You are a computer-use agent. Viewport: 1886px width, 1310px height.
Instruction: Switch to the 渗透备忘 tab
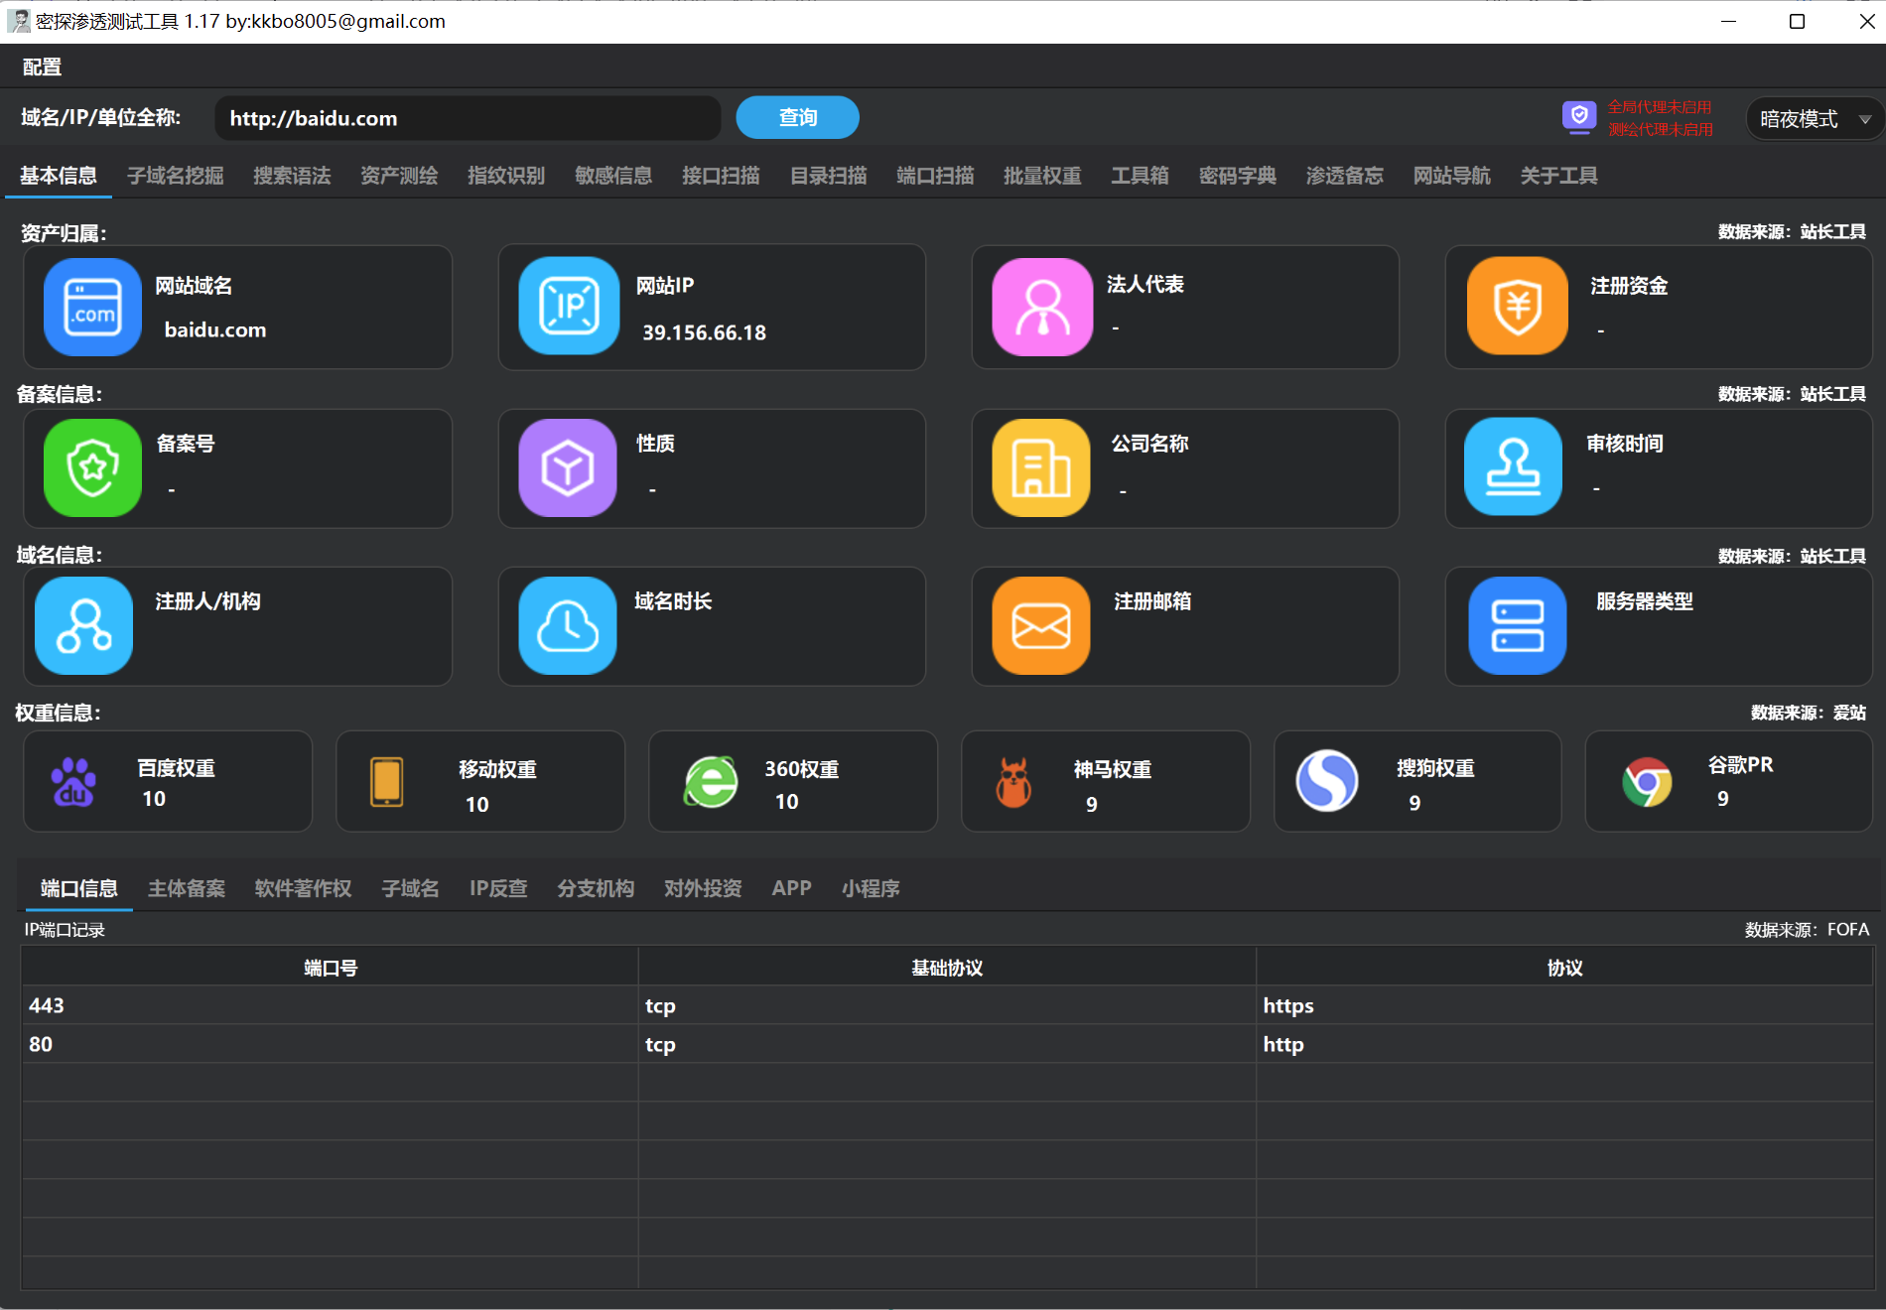(1345, 176)
